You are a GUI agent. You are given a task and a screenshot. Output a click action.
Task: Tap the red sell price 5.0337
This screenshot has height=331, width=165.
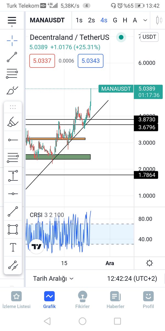pyautogui.click(x=42, y=61)
